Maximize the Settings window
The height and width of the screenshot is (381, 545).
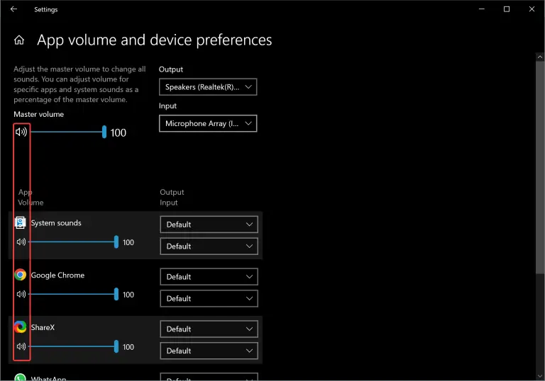(x=507, y=9)
